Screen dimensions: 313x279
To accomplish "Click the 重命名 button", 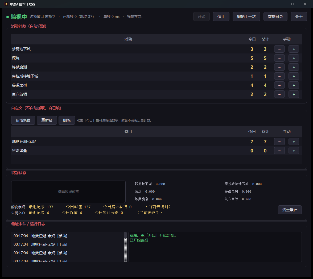I will 47,120.
